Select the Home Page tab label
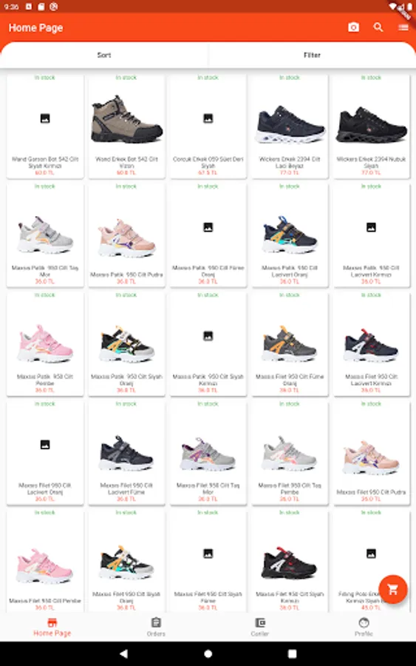This screenshot has width=416, height=666. coord(52,633)
